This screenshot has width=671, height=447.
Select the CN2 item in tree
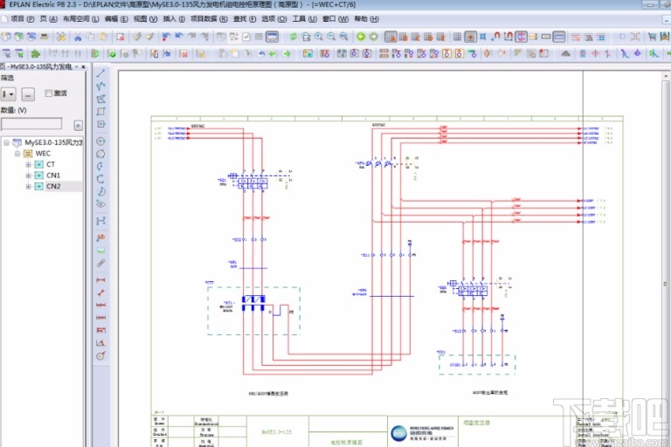pyautogui.click(x=53, y=186)
